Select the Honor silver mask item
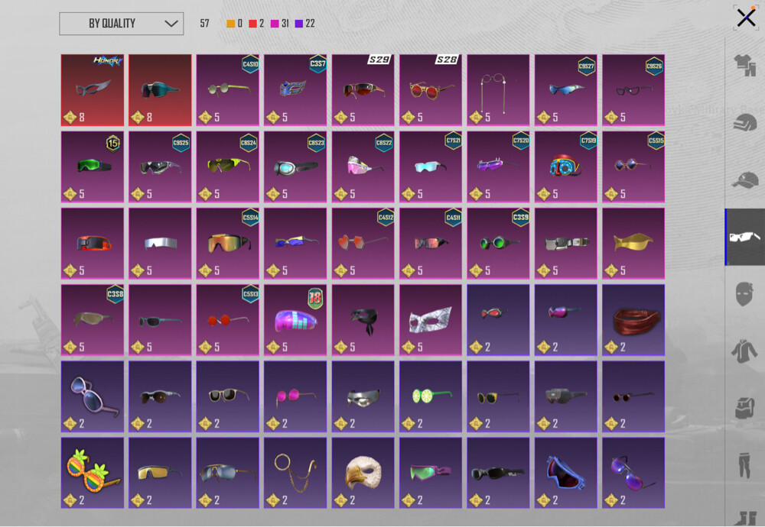The image size is (765, 527). point(93,90)
